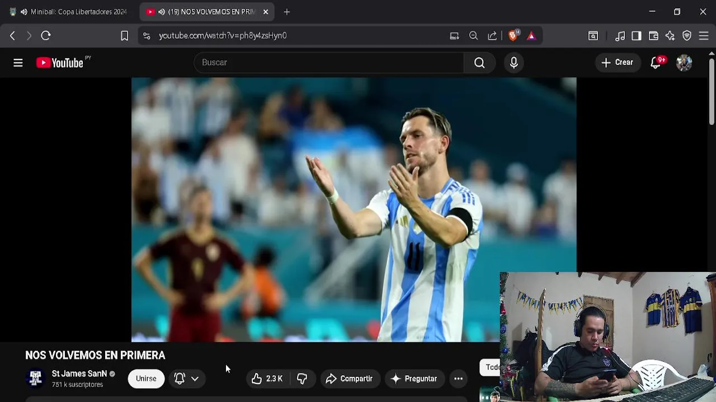Minimize the browser window
Screen dimensions: 716x402
pos(652,11)
